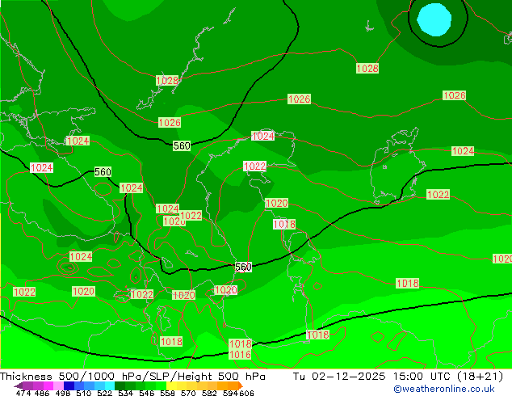Click the legend value '558'
The height and width of the screenshot is (396, 512).
(x=167, y=393)
